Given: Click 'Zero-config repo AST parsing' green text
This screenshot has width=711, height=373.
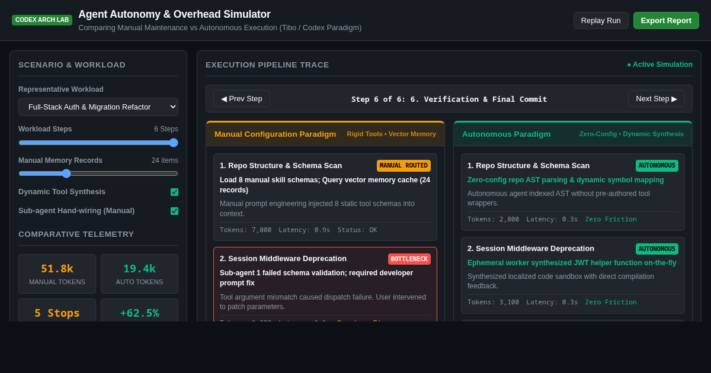Looking at the screenshot, I should [566, 180].
